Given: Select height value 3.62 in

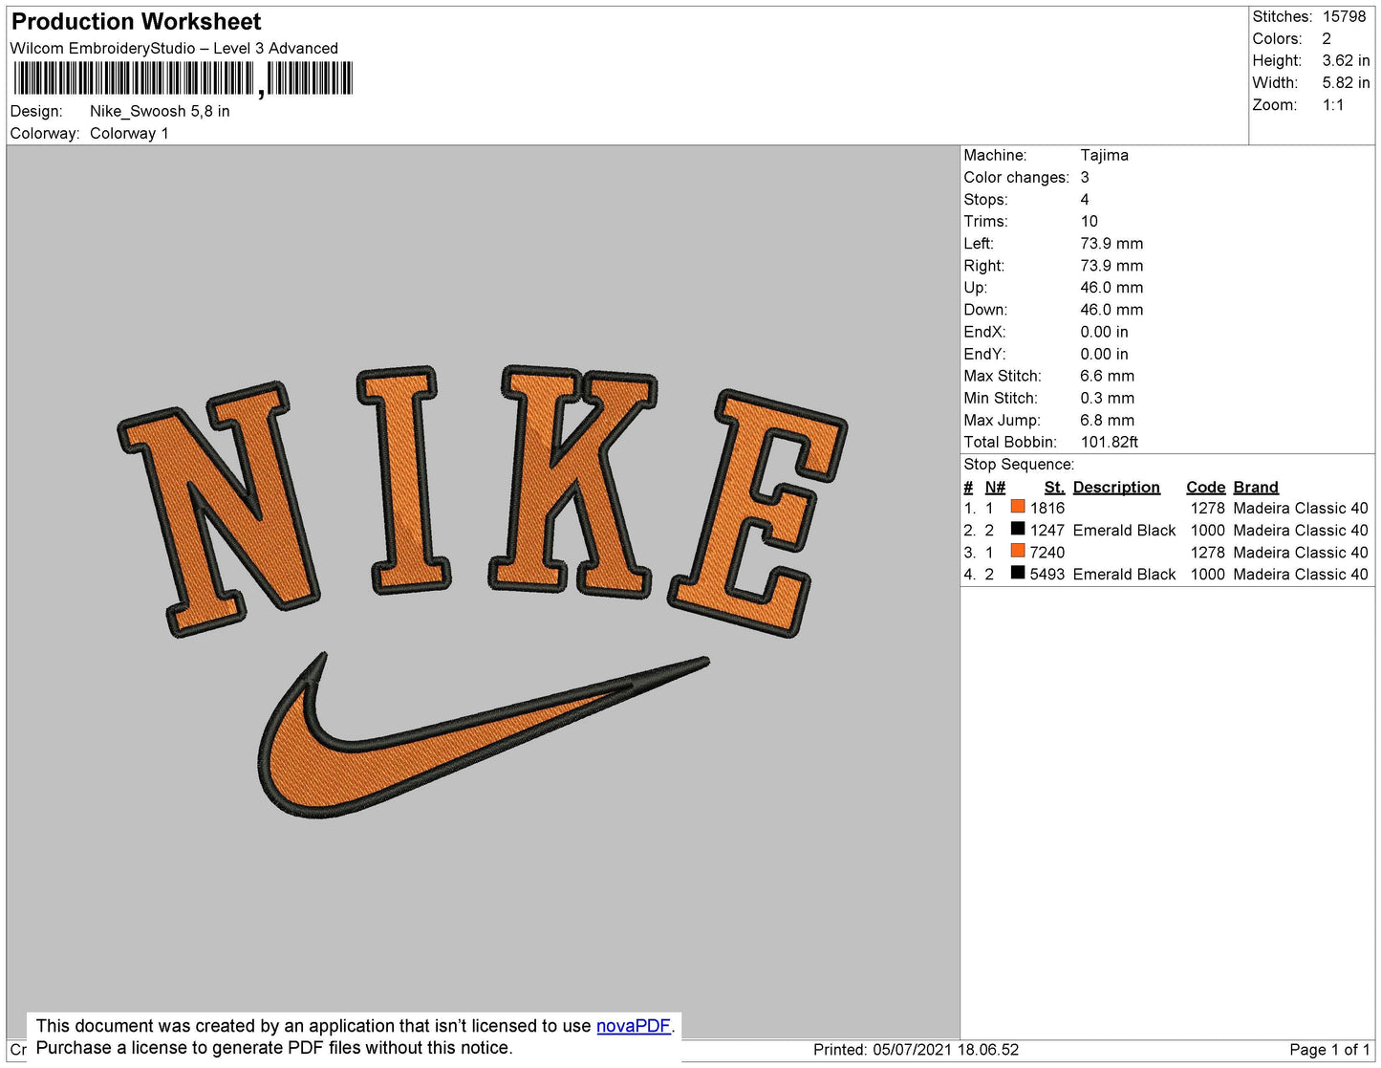Looking at the screenshot, I should click(1346, 61).
